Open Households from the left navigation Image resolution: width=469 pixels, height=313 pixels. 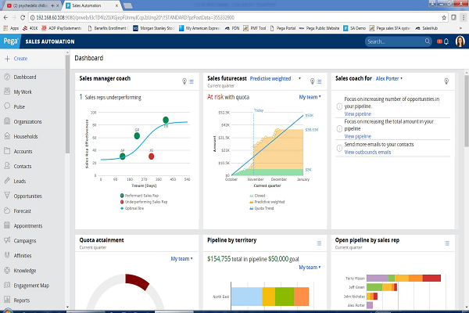click(7, 136)
